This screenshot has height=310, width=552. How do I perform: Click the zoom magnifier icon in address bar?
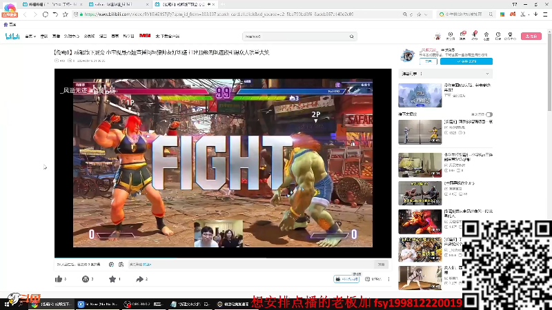tap(405, 14)
